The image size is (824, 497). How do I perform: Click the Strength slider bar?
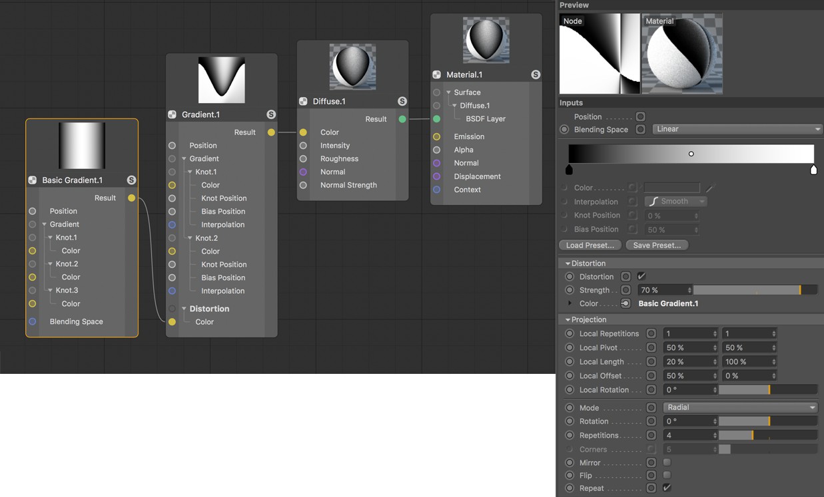pos(755,290)
